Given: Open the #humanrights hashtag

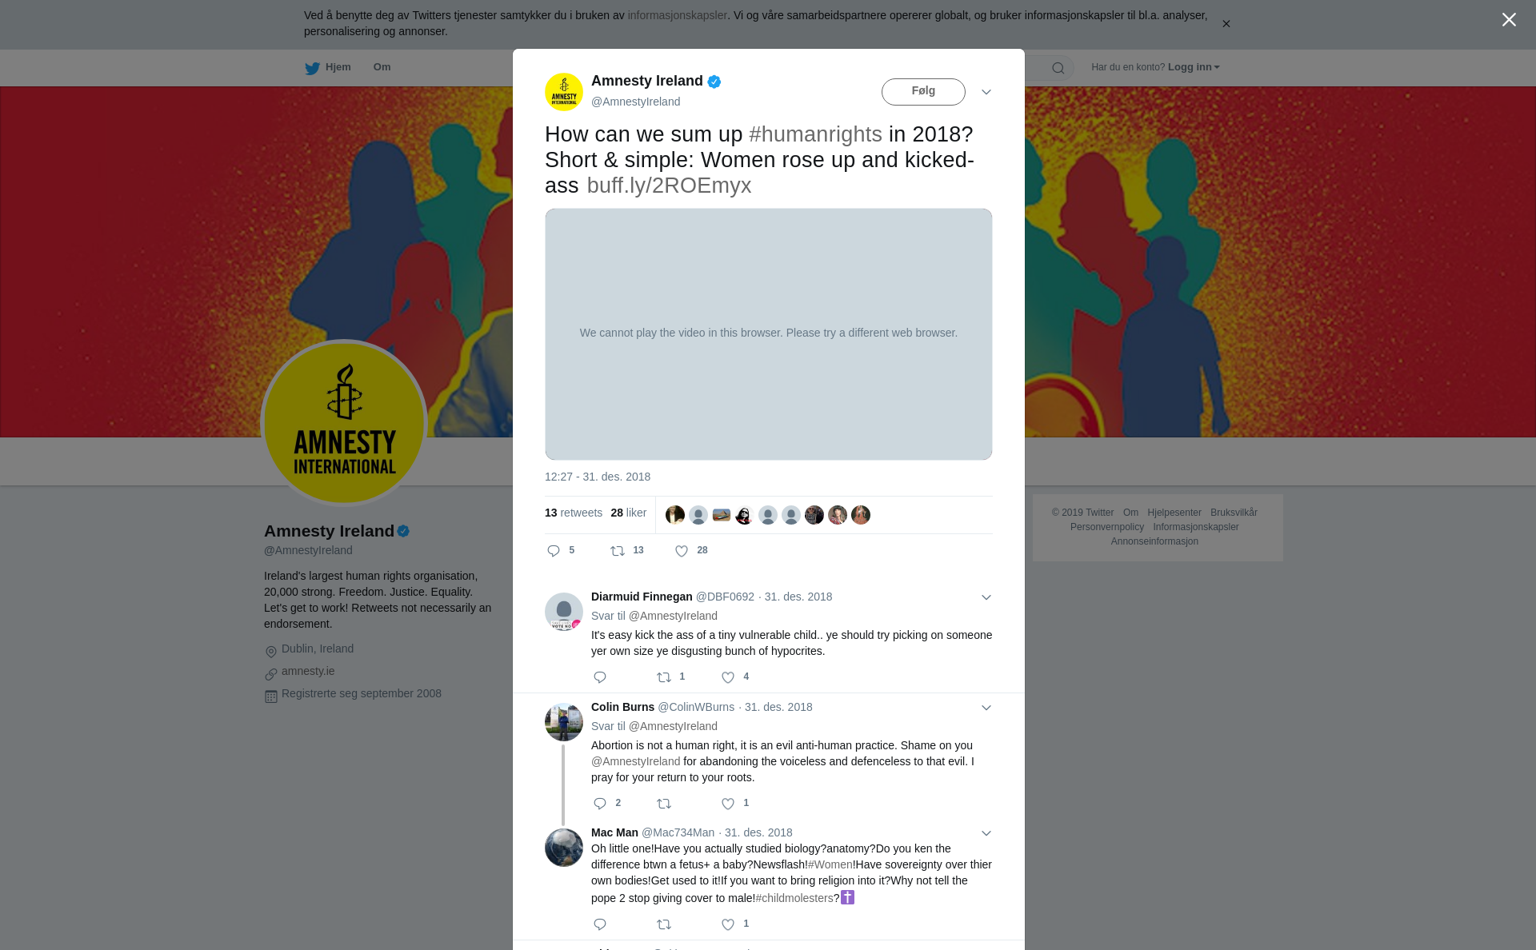Looking at the screenshot, I should tap(815, 134).
